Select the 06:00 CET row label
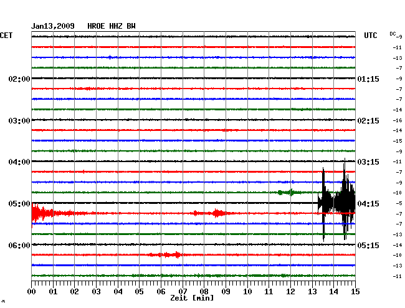 [19, 245]
